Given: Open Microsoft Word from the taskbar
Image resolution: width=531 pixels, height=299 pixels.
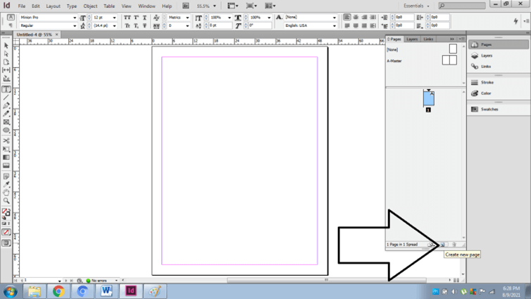Looking at the screenshot, I should coord(106,291).
